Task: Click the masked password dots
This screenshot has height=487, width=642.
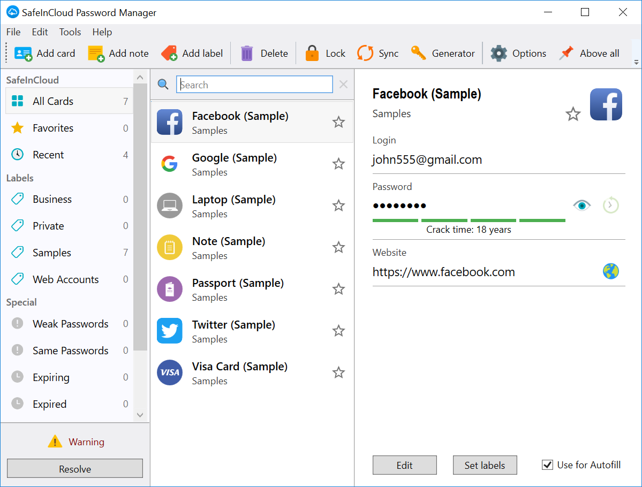Action: pyautogui.click(x=399, y=206)
